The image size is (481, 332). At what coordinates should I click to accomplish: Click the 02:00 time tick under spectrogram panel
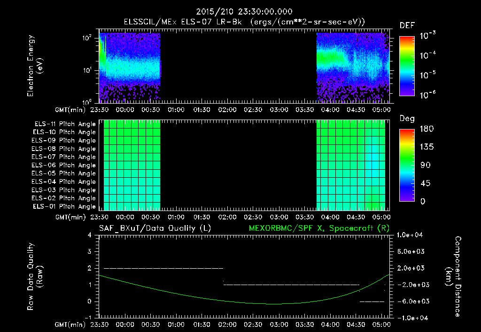pos(227,110)
